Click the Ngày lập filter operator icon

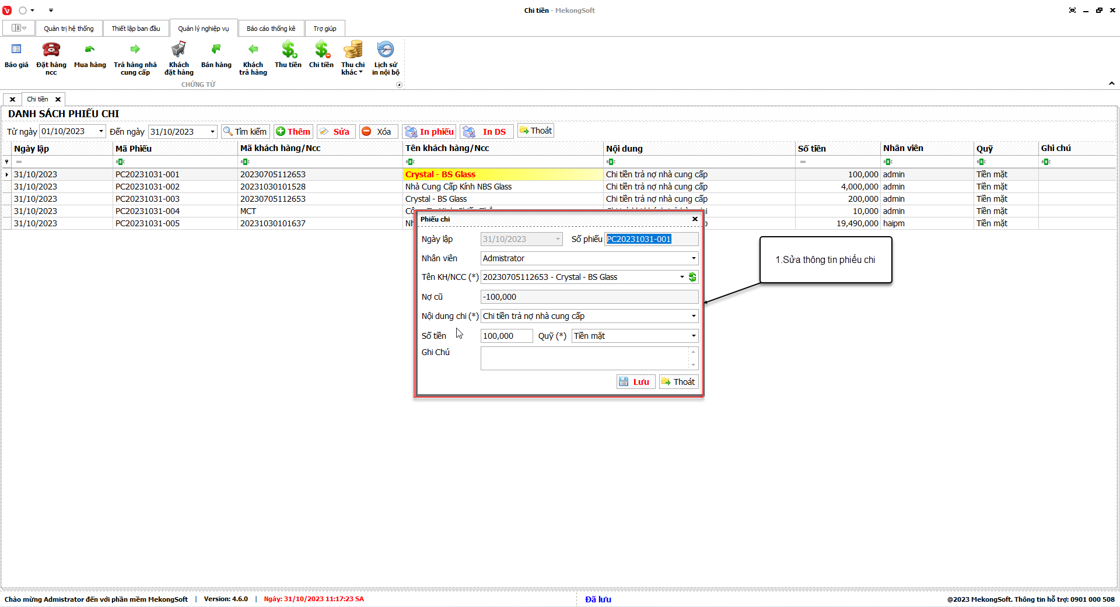click(x=19, y=162)
